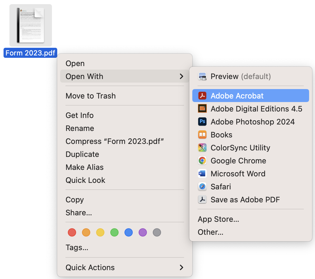This screenshot has width=315, height=279.
Task: Choose Copy from the menu
Action: pos(124,200)
